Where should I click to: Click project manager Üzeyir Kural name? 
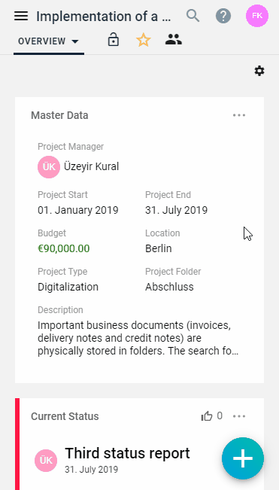click(x=92, y=166)
